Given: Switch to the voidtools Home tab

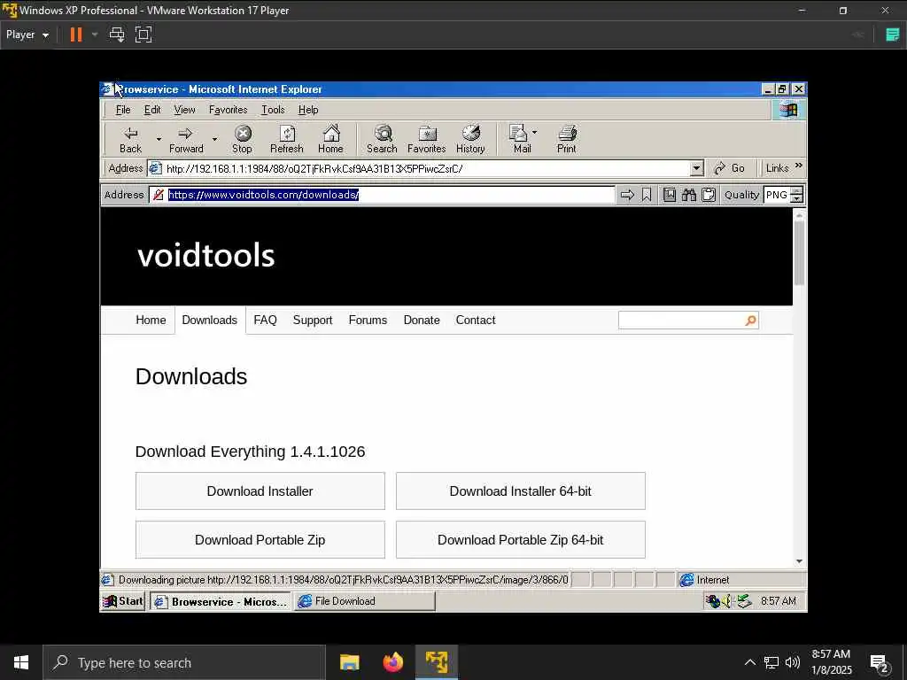Looking at the screenshot, I should pyautogui.click(x=151, y=321).
